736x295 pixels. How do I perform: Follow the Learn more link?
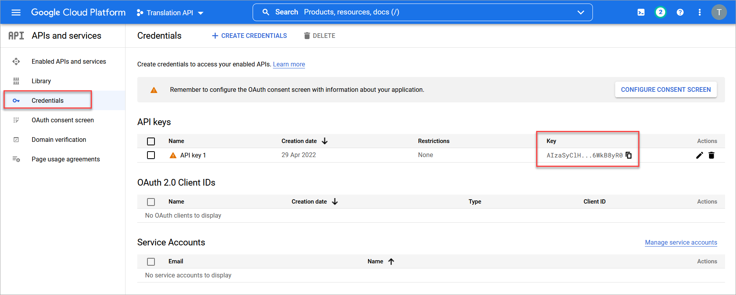(289, 64)
